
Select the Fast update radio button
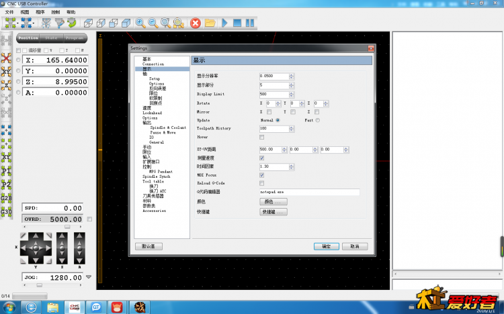[318, 120]
